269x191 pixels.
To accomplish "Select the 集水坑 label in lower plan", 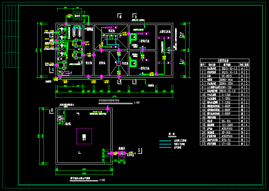I will [68, 124].
